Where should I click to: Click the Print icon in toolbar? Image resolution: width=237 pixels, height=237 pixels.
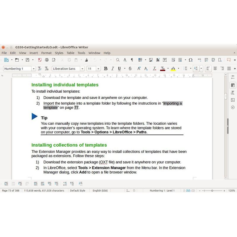47,60
